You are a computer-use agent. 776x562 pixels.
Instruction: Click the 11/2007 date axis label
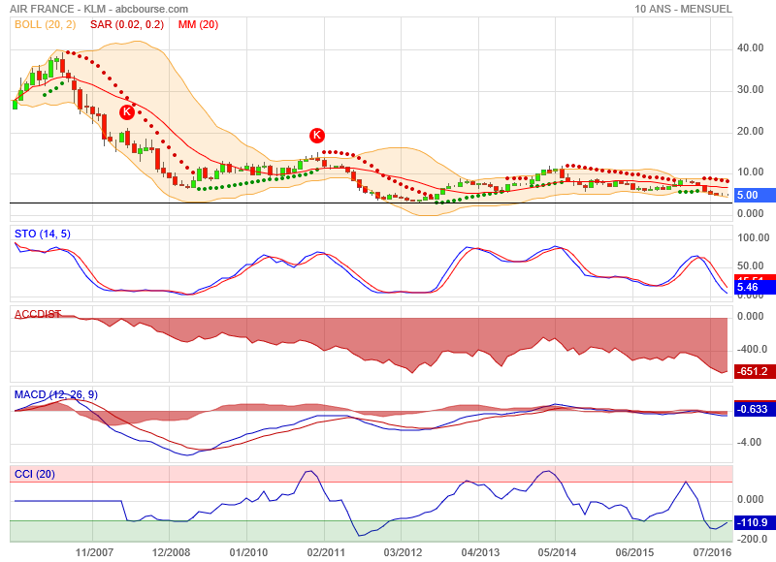click(94, 552)
